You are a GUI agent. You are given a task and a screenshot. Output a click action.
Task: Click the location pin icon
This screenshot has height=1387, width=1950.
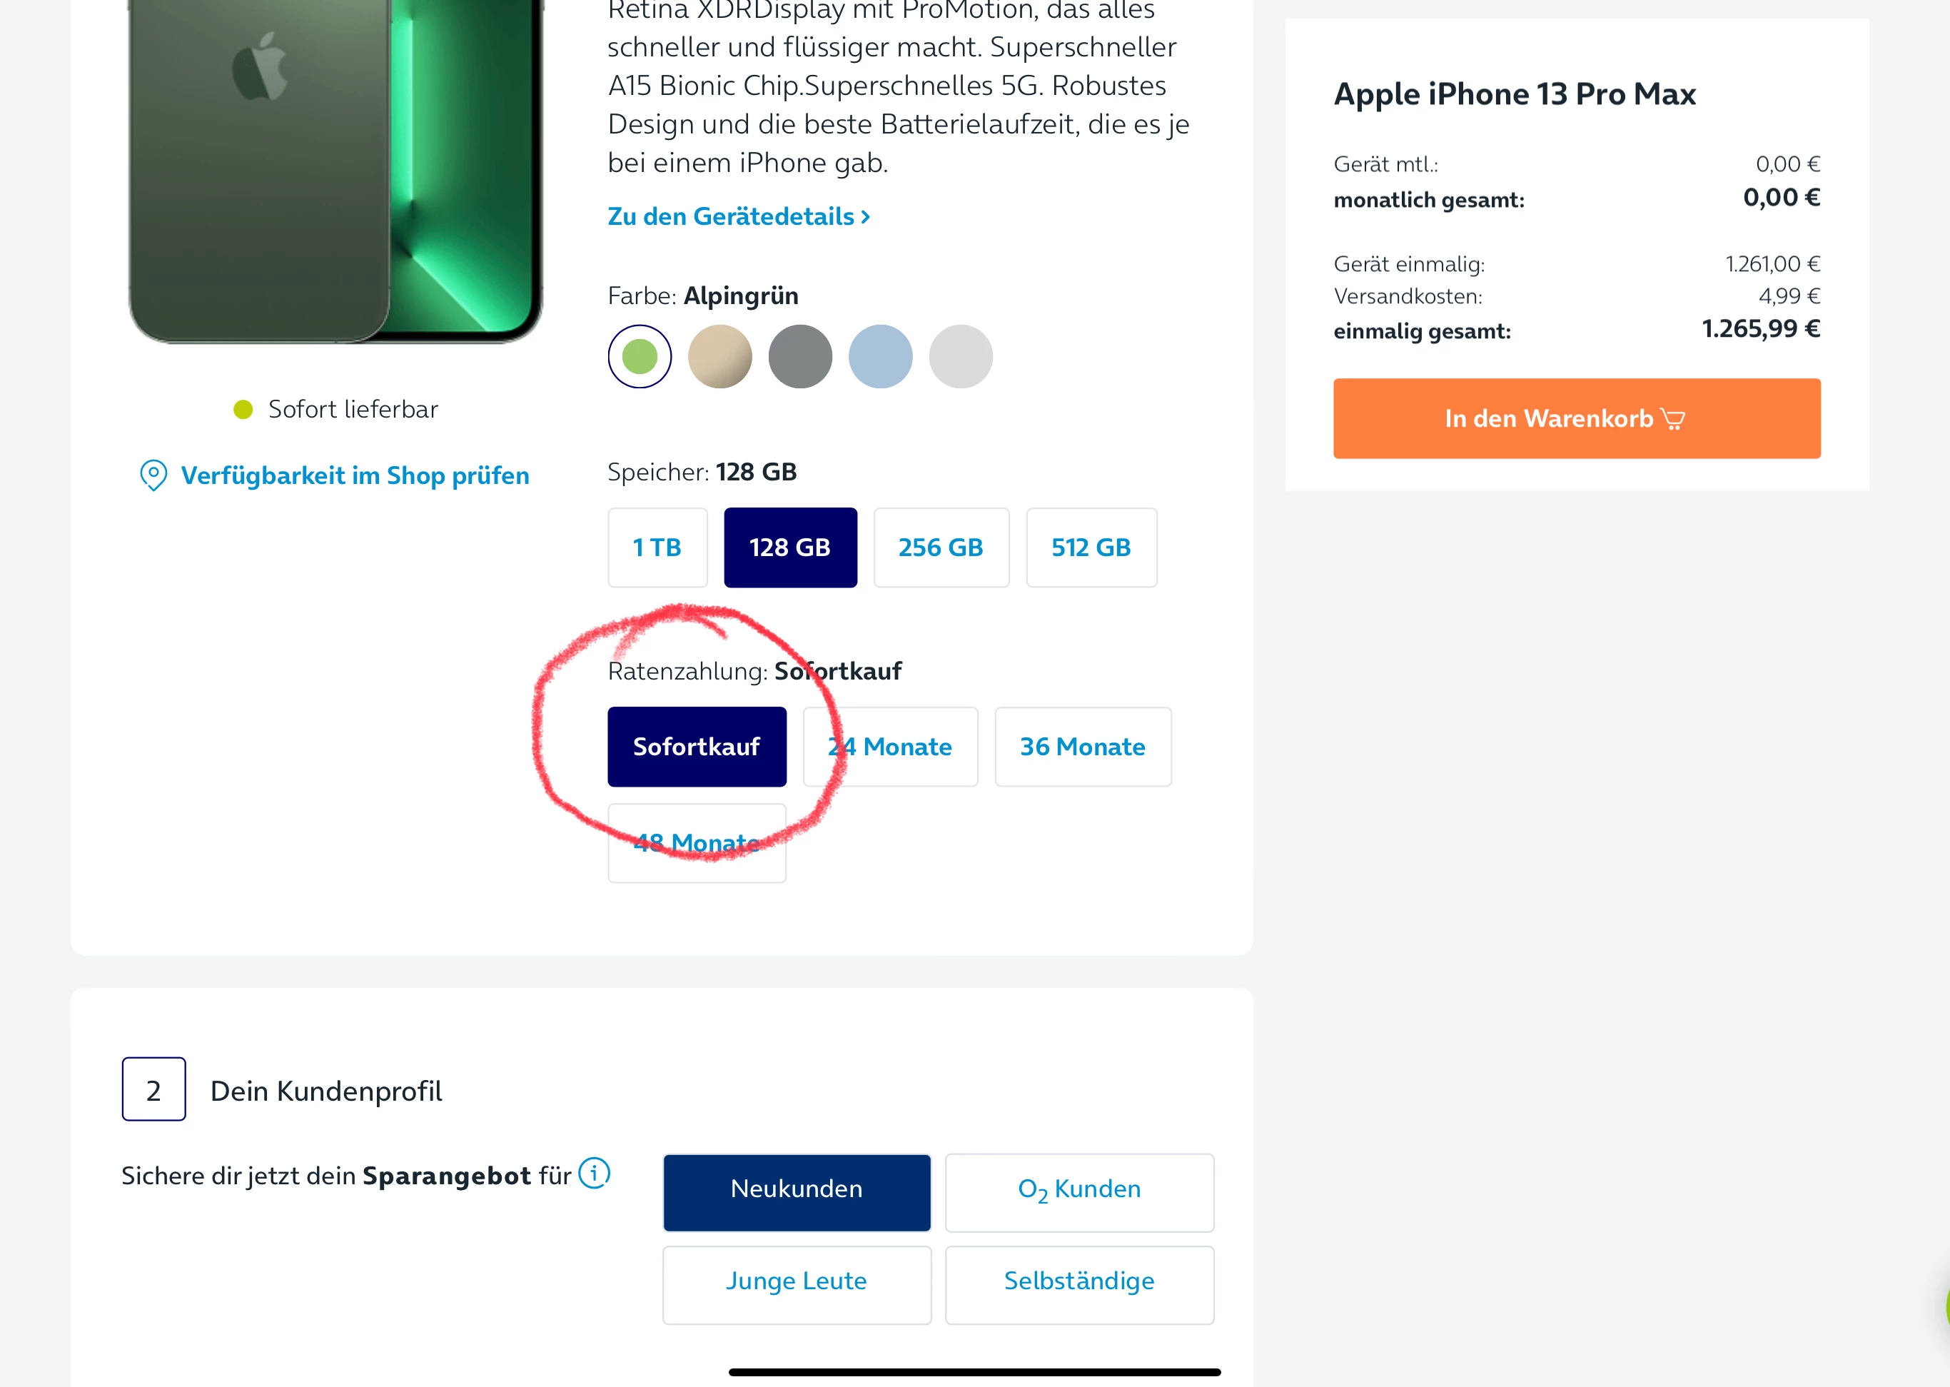153,475
